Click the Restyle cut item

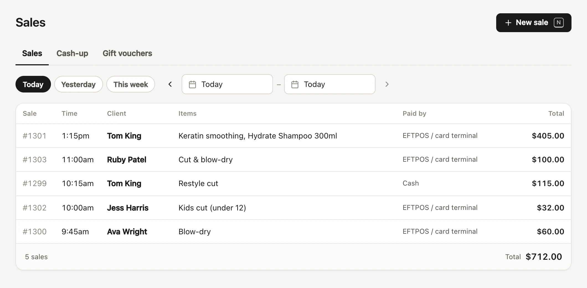[x=198, y=183]
